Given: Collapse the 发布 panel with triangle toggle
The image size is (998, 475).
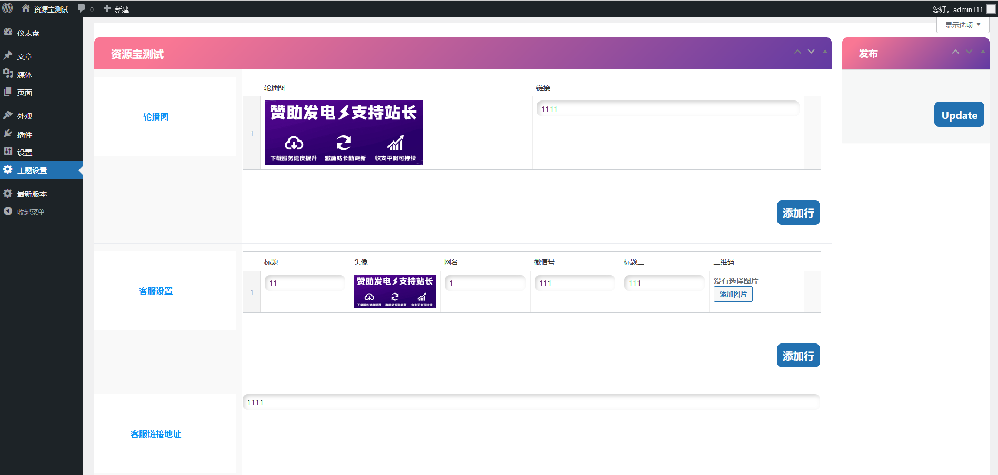Looking at the screenshot, I should point(983,52).
